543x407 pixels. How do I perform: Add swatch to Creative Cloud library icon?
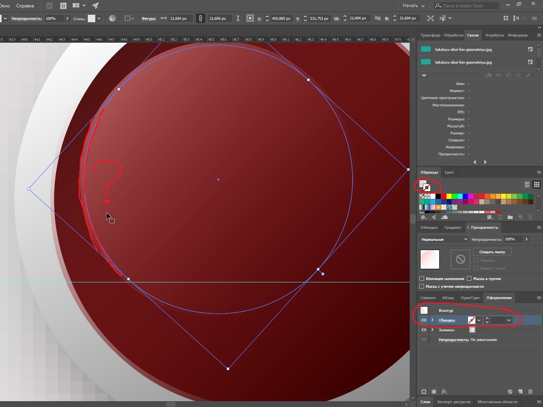(445, 217)
